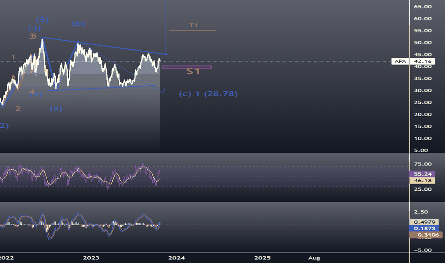Click the 30.00 price axis label
The width and height of the screenshot is (445, 263).
pos(423,90)
